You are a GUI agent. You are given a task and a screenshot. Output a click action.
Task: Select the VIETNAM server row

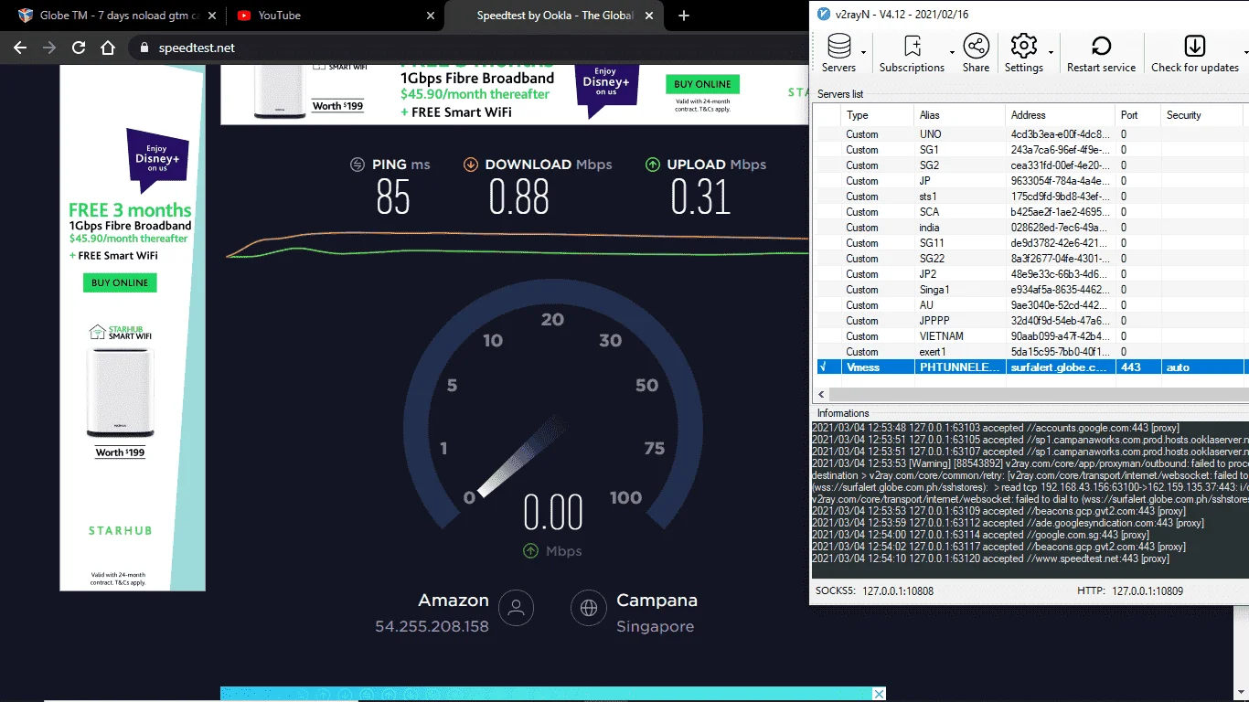(1029, 336)
